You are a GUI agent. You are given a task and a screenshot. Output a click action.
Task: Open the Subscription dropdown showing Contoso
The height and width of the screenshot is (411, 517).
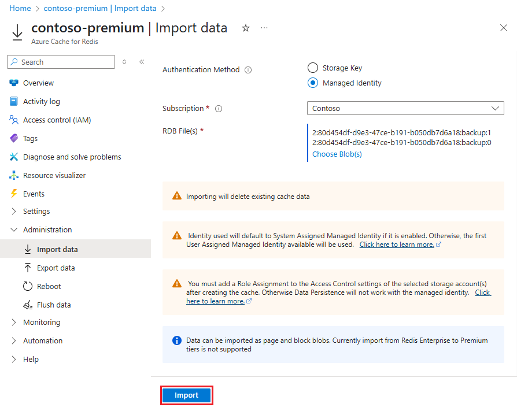pos(405,108)
